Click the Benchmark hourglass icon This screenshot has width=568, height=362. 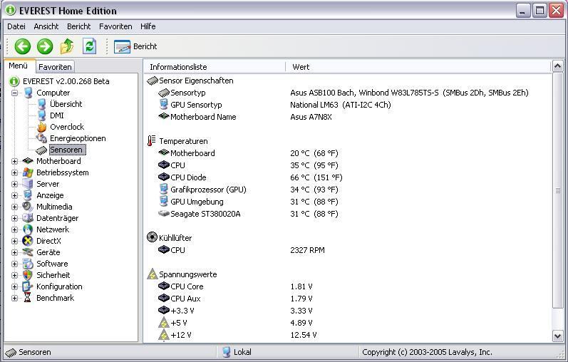coord(28,299)
